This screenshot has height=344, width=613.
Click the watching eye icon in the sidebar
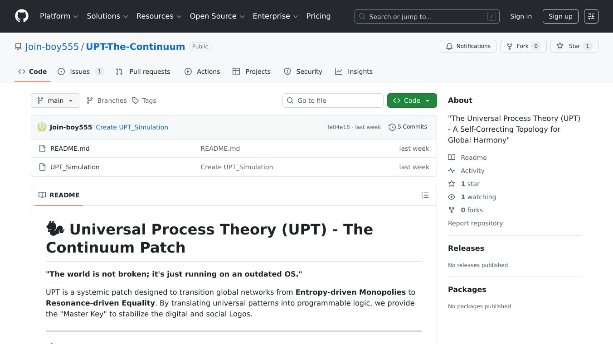click(x=452, y=197)
